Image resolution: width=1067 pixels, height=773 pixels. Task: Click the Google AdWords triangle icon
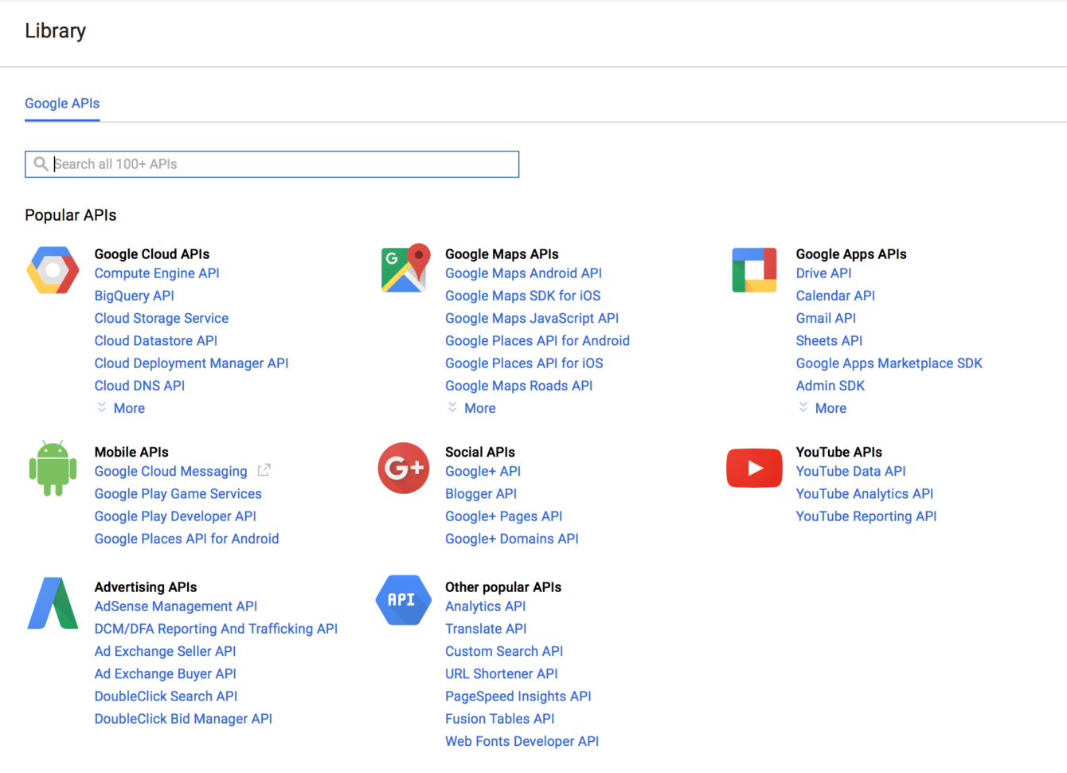(x=52, y=602)
